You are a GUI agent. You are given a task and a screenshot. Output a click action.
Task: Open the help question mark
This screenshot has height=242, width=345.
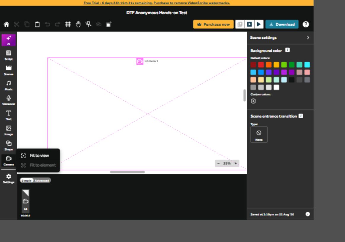(306, 24)
